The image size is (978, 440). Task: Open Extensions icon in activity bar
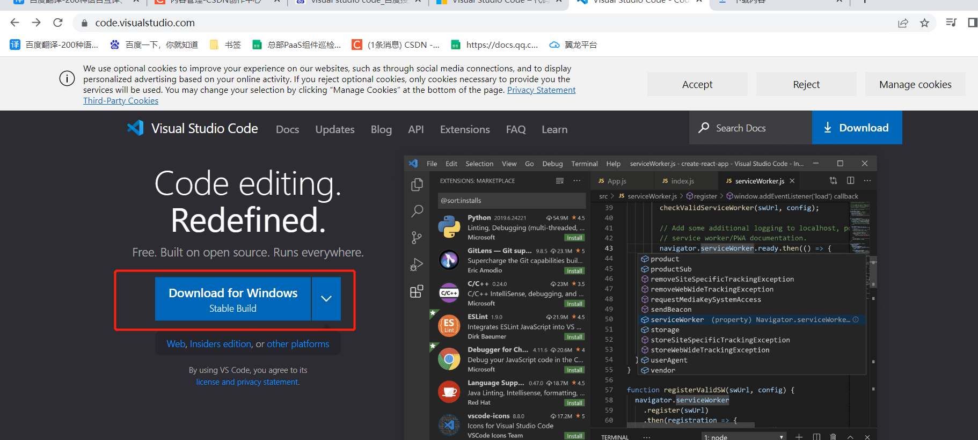pos(417,291)
